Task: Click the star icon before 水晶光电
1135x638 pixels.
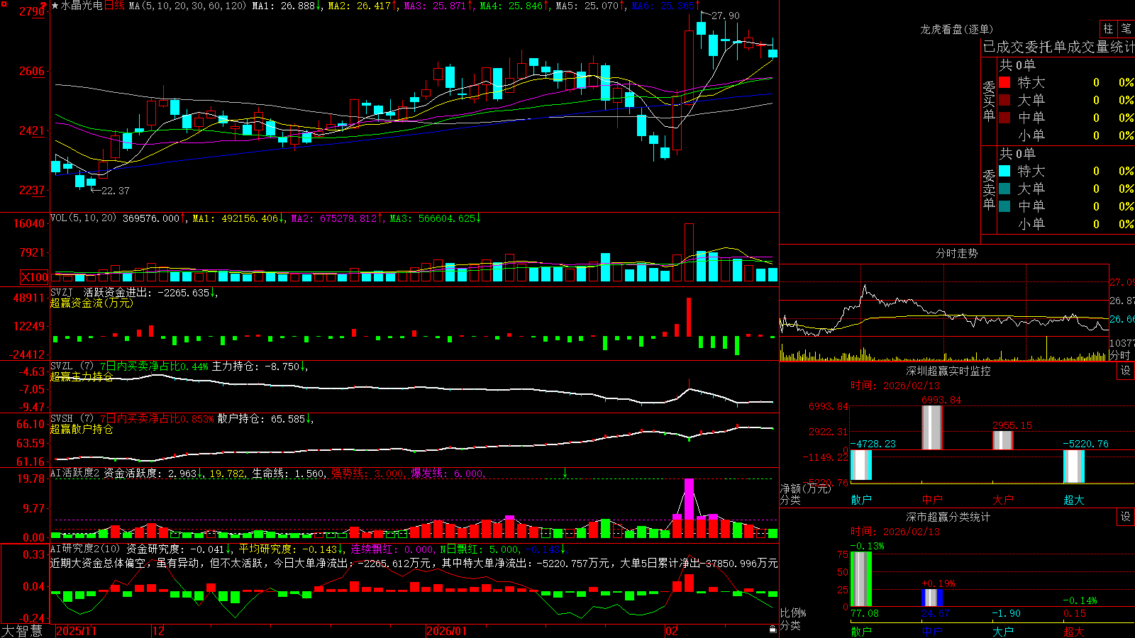Action: pyautogui.click(x=55, y=6)
